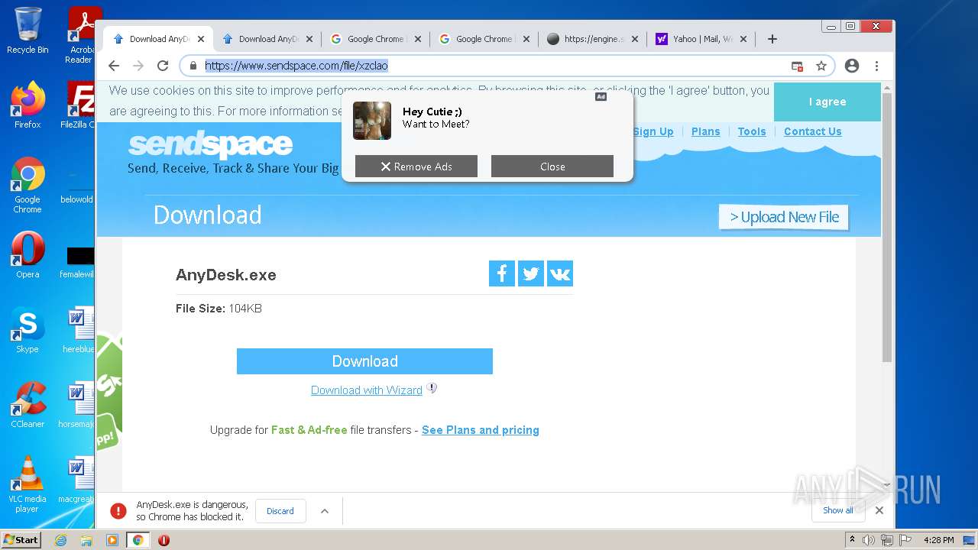Viewport: 978px width, 550px height.
Task: Show hidden system tray icons
Action: coord(852,540)
